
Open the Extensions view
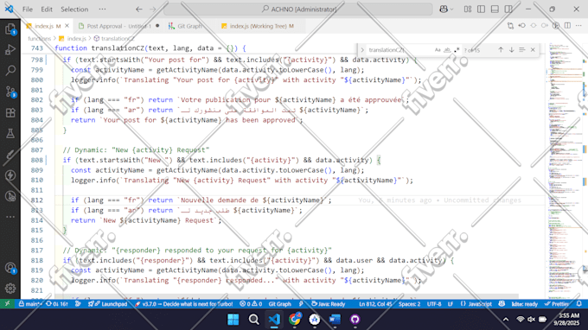10,112
